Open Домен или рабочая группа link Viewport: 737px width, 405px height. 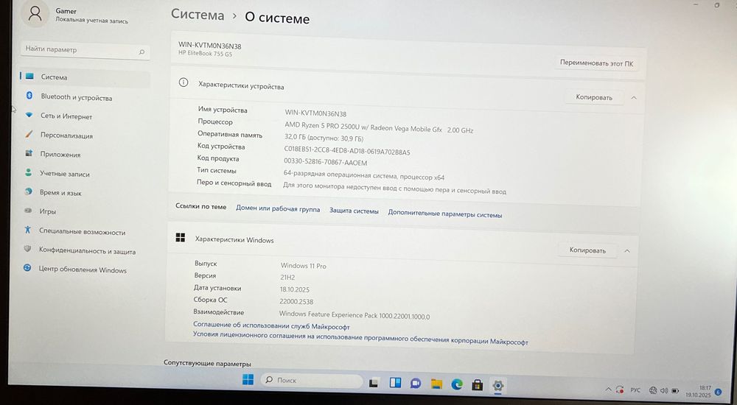tap(278, 209)
